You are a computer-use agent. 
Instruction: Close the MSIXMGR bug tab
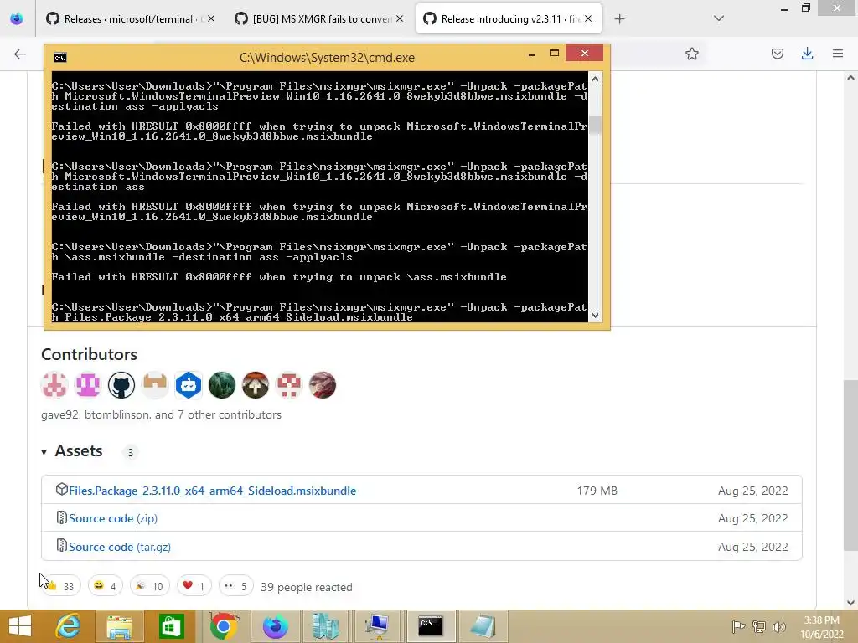(400, 18)
